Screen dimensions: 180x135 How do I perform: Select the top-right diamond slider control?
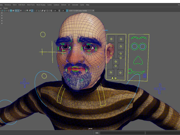click(x=121, y=39)
